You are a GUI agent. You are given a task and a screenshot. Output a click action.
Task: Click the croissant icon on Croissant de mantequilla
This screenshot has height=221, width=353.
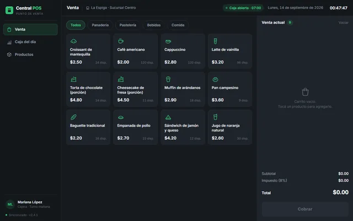click(73, 41)
